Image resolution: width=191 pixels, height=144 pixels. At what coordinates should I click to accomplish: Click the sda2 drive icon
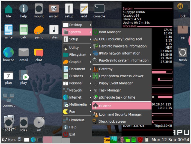(x=23, y=122)
